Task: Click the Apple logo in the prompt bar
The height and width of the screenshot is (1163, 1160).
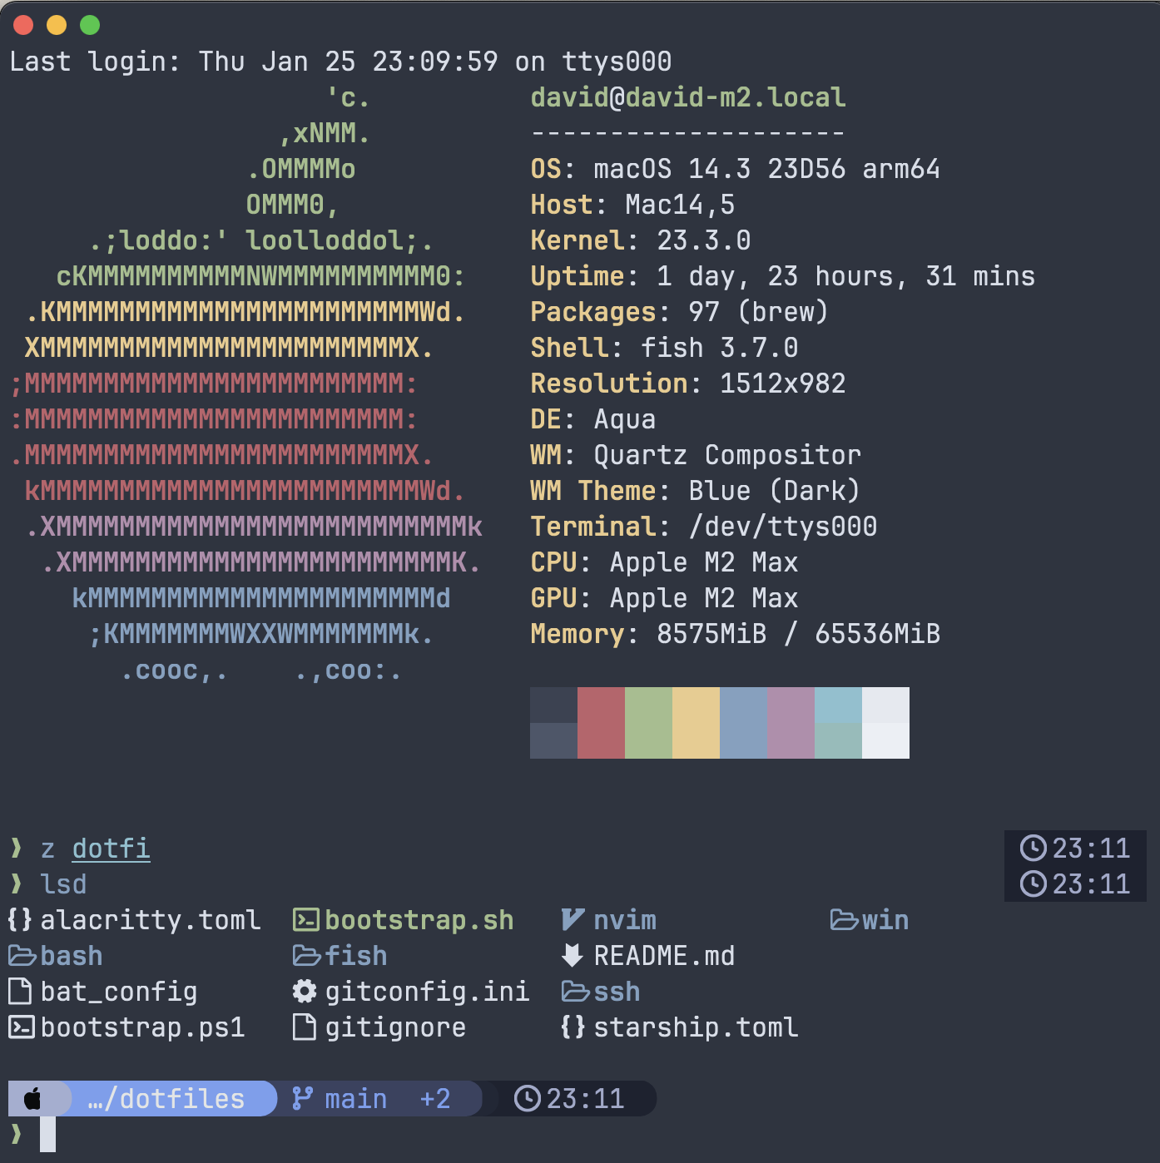Action: (32, 1099)
